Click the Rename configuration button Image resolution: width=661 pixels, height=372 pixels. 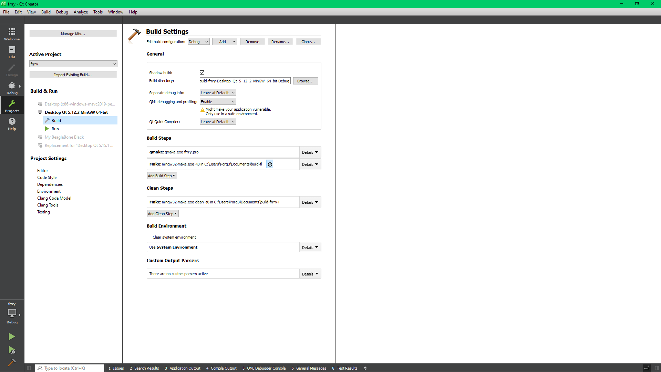coord(280,42)
